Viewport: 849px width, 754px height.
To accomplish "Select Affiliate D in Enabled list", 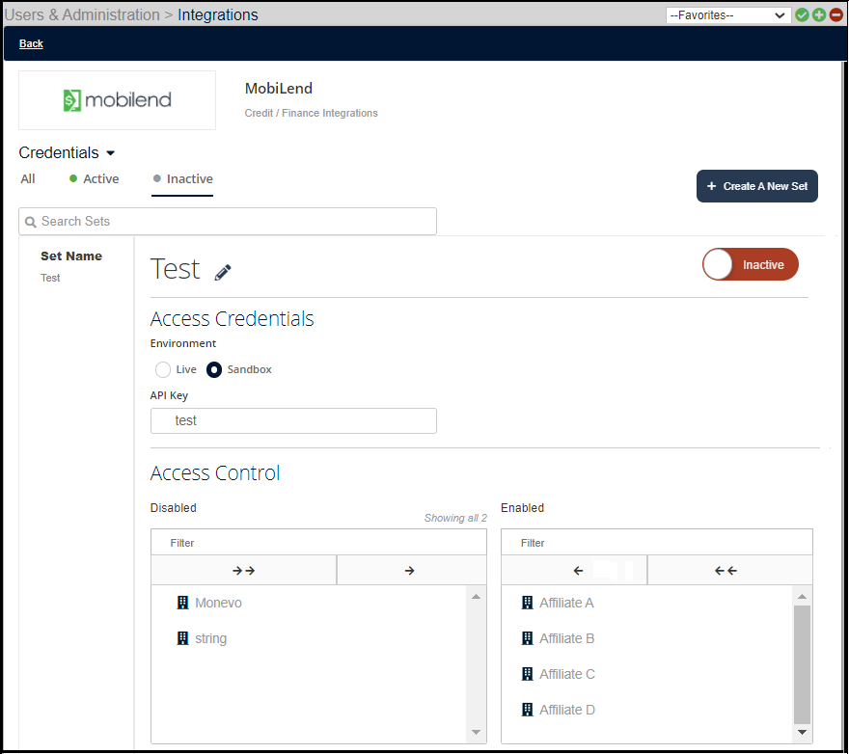I will pyautogui.click(x=567, y=710).
